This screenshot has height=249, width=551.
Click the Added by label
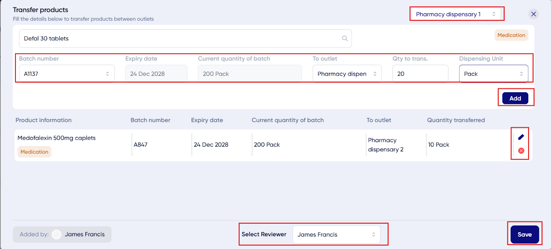[34, 234]
